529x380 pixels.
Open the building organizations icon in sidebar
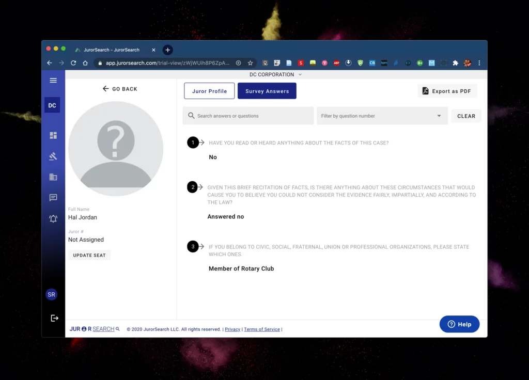click(53, 177)
